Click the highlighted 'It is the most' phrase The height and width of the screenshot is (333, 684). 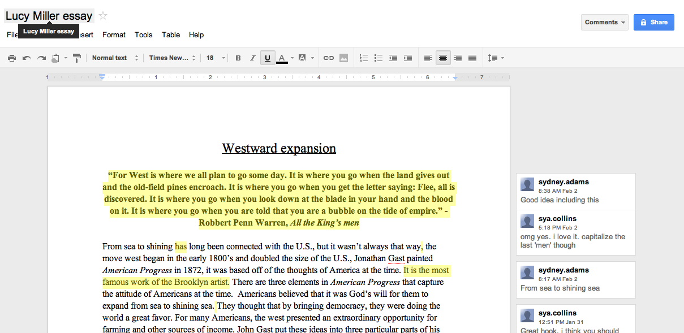tap(427, 270)
